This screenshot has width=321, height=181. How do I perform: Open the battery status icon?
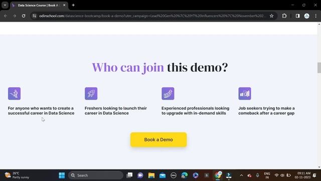pos(289,175)
